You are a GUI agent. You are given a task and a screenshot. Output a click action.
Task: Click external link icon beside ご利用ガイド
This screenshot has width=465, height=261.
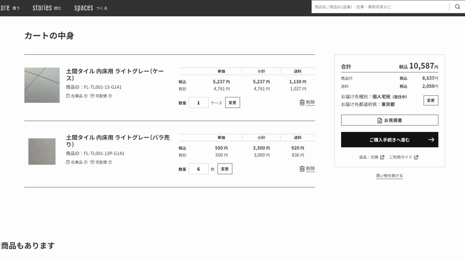click(416, 157)
